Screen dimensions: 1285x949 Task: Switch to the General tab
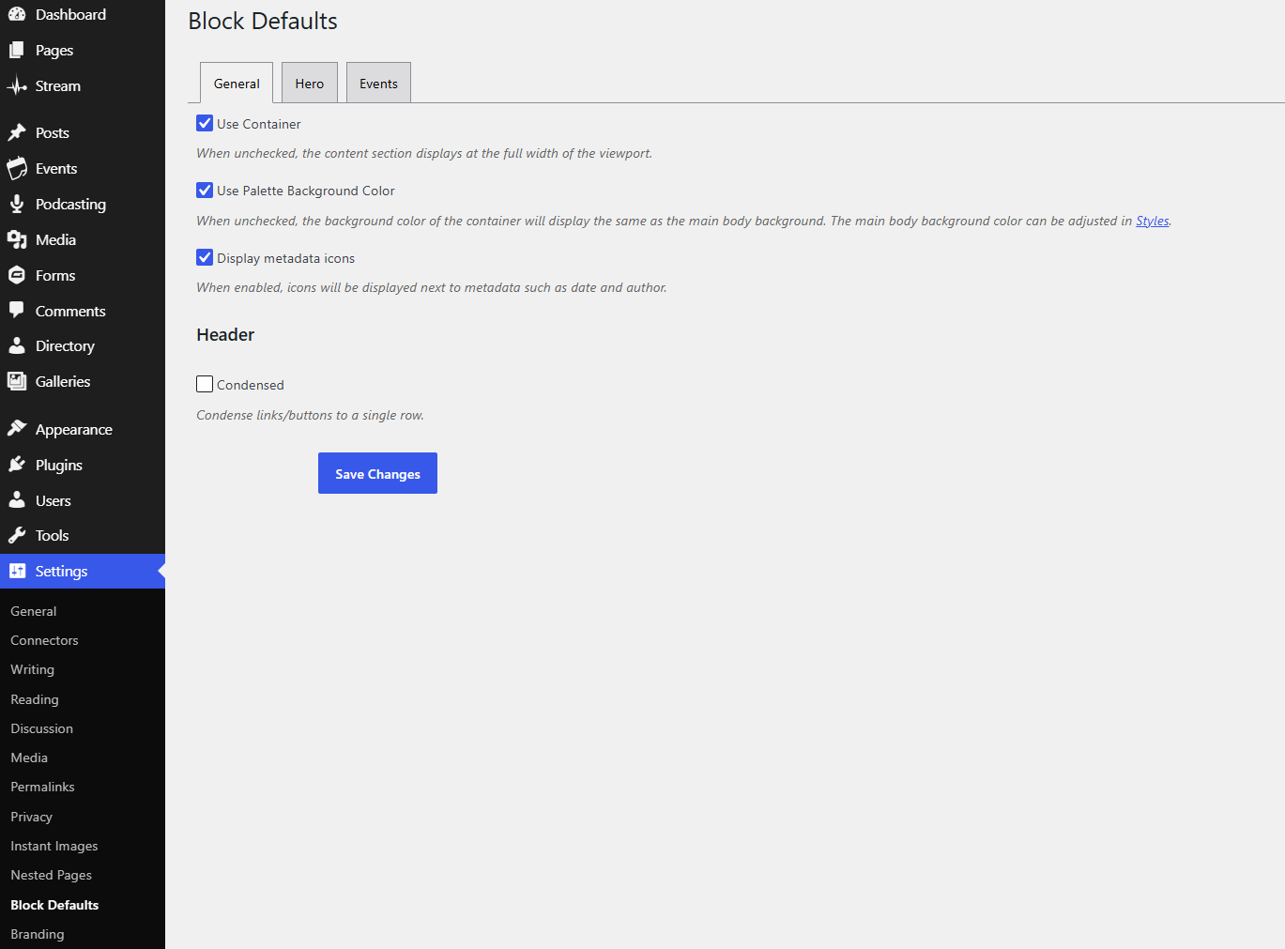pos(237,83)
